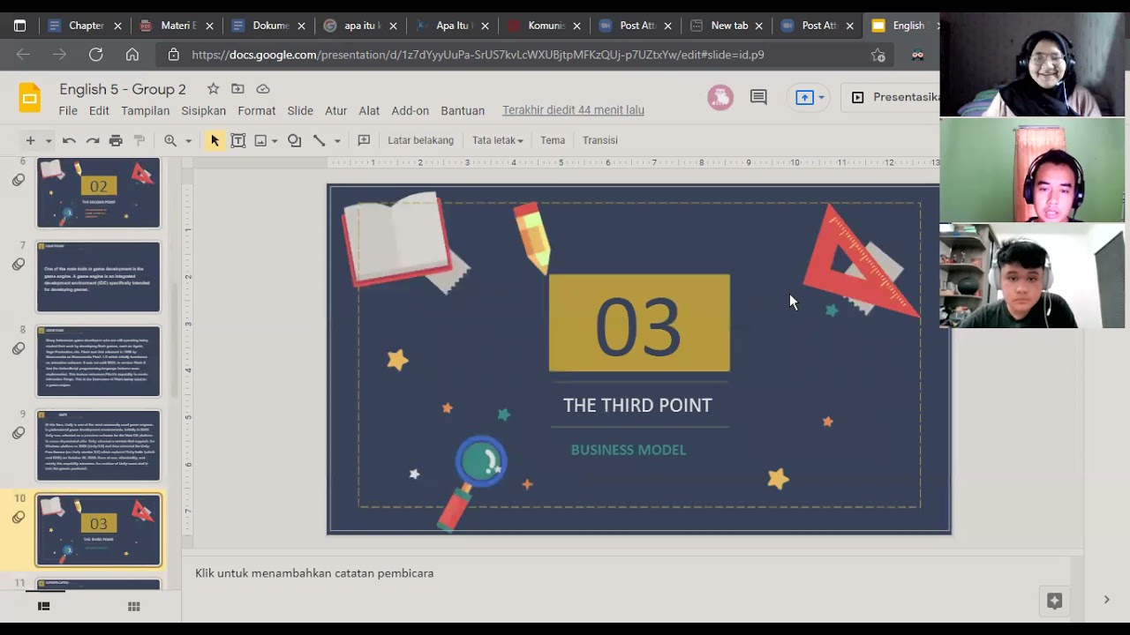
Task: Click the Add comment toolbar icon
Action: pyautogui.click(x=363, y=140)
